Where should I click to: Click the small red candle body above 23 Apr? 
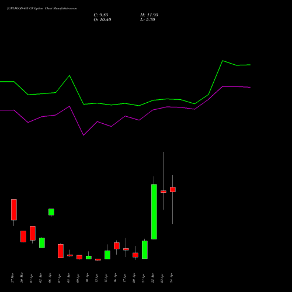coord(164,192)
